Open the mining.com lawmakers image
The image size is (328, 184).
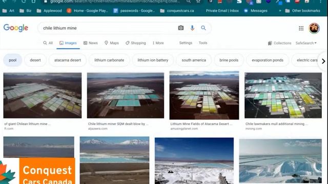[x=283, y=96]
